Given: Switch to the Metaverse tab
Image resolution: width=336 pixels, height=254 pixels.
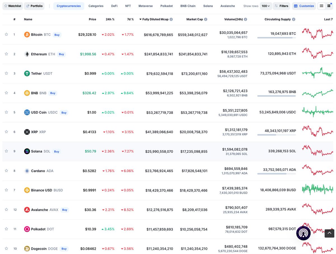Looking at the screenshot, I should 146,6.
